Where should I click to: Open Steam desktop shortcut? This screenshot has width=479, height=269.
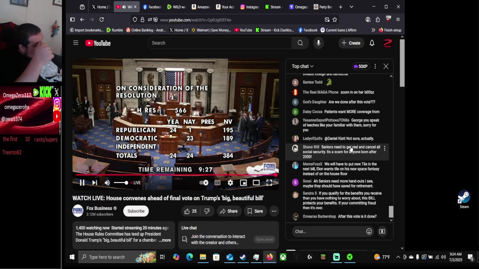click(x=464, y=200)
